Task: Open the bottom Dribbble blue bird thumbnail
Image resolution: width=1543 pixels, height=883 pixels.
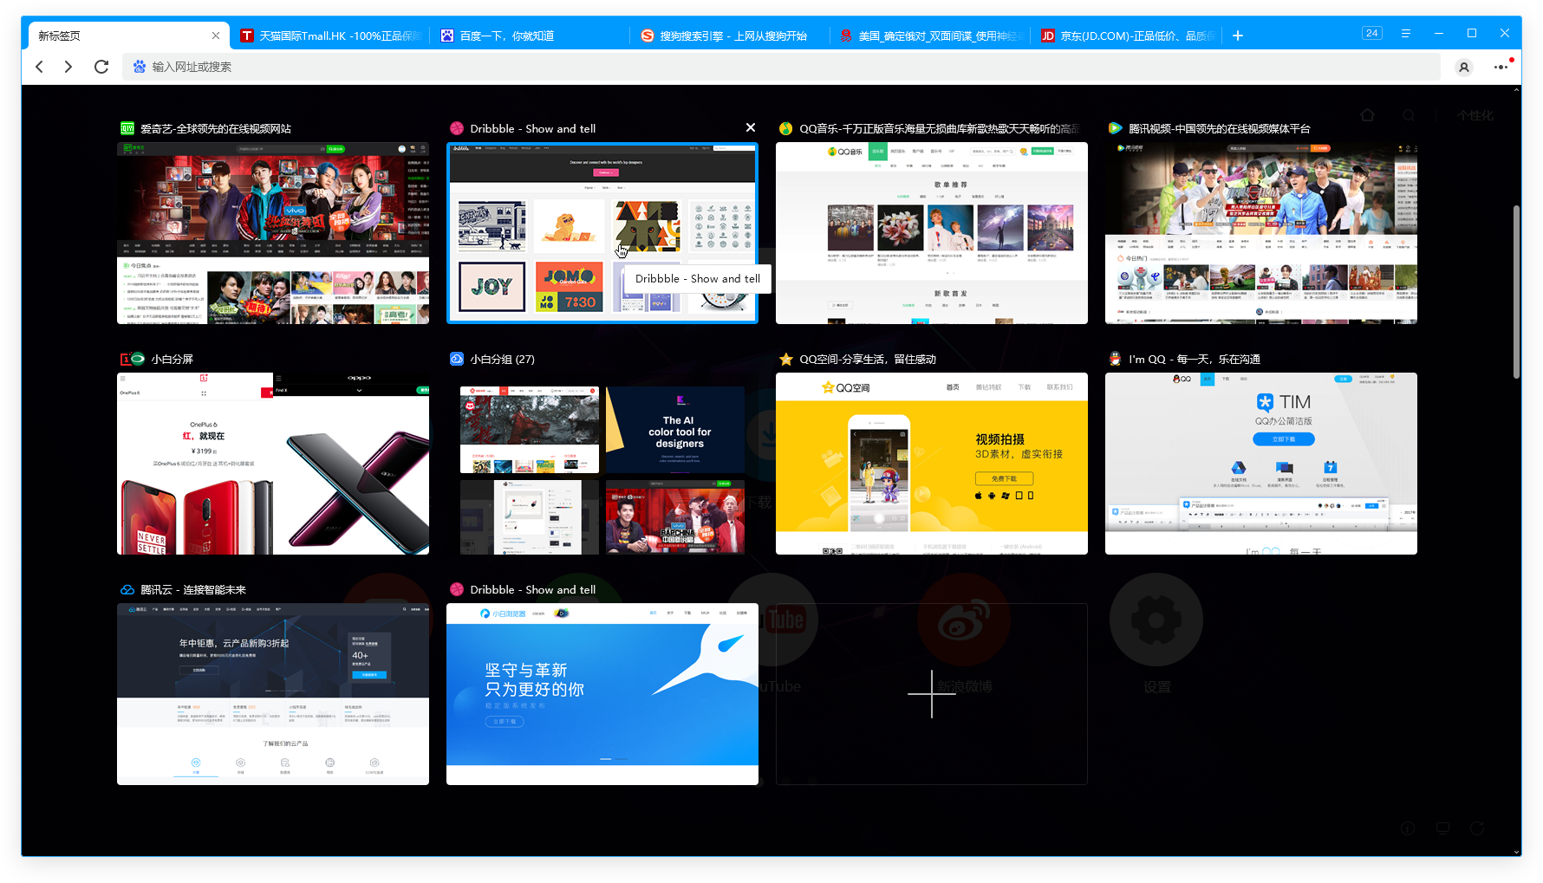Action: coord(602,694)
